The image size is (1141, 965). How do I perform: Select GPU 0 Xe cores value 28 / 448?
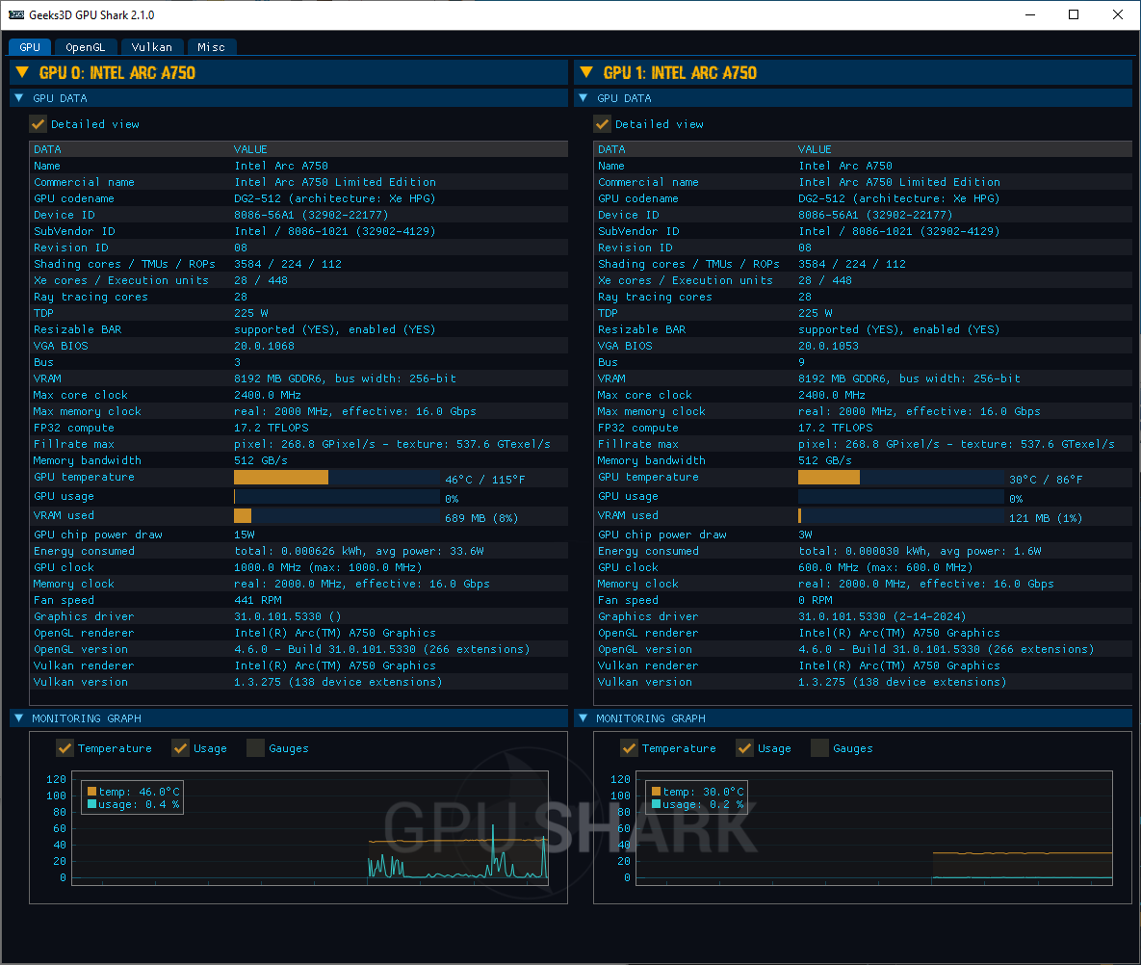pyautogui.click(x=261, y=281)
